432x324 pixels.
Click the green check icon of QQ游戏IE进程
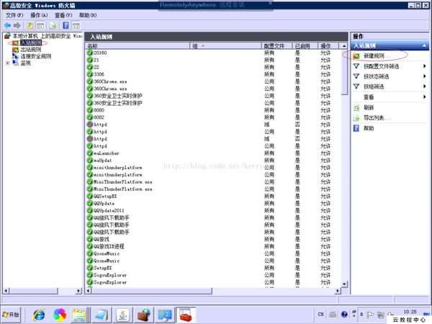point(90,246)
